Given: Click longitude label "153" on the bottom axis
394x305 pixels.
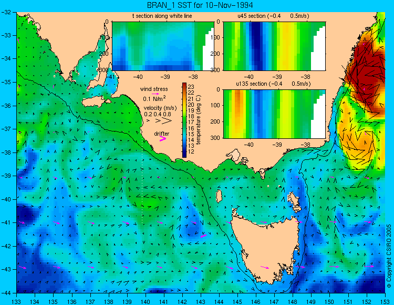Looking at the screenshot, I should 385,302.
